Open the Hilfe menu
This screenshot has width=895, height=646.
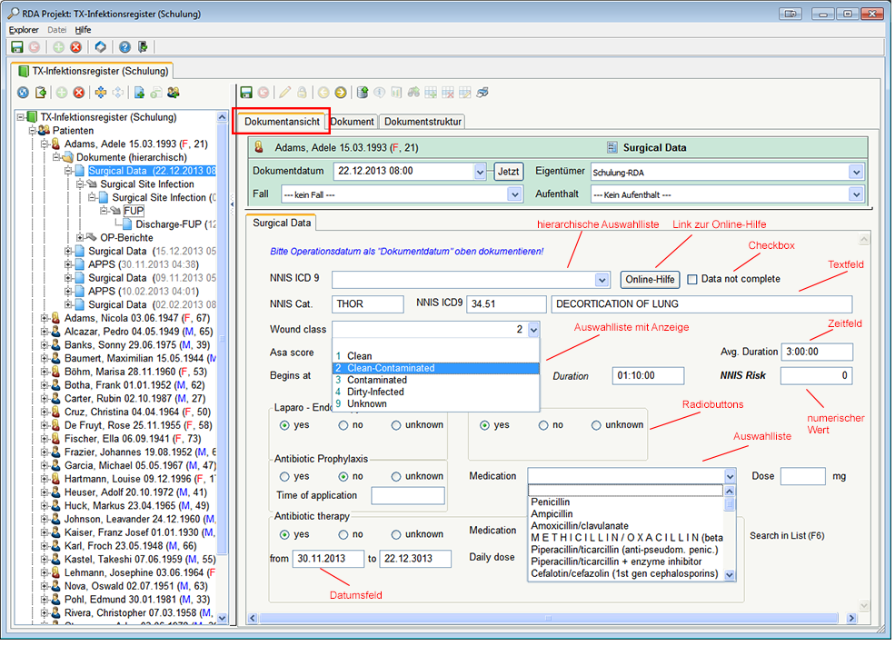click(x=84, y=30)
